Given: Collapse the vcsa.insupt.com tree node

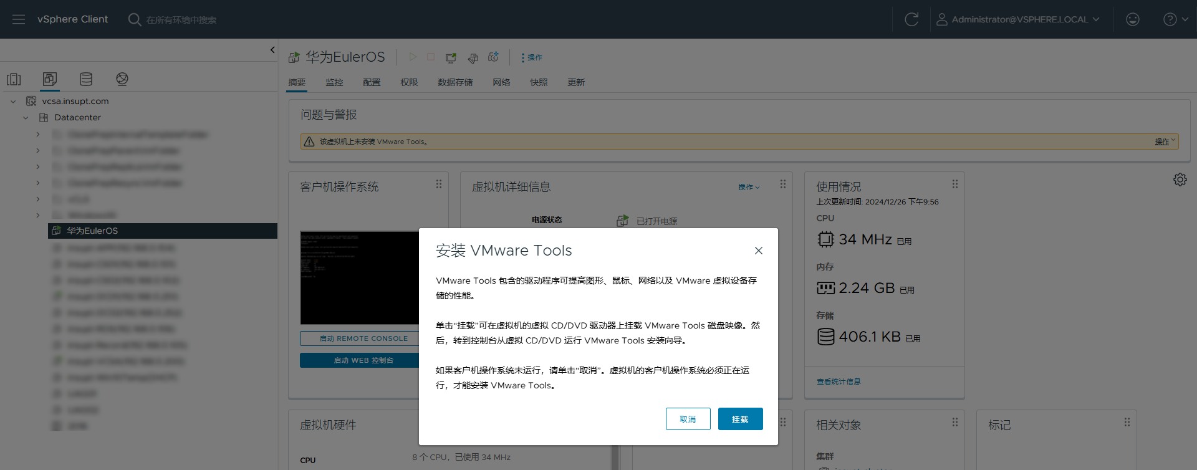Looking at the screenshot, I should pos(13,101).
